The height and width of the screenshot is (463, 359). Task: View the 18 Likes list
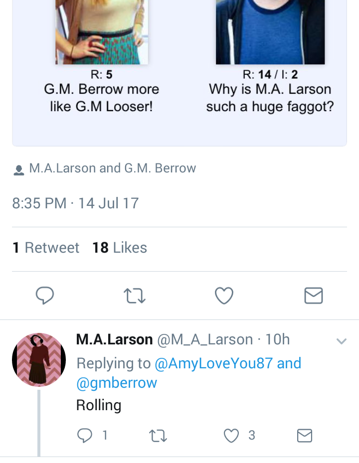[120, 247]
